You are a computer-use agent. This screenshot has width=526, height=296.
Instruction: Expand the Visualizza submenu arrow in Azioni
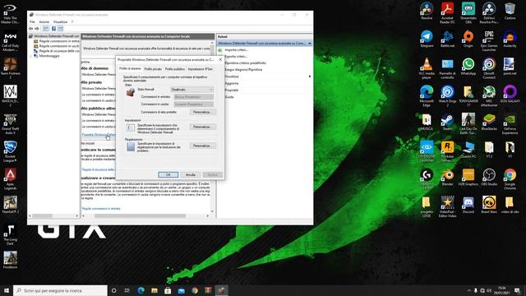point(309,76)
